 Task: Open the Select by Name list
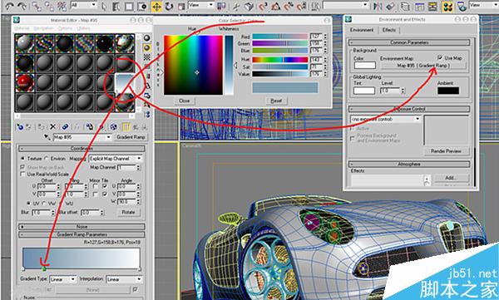coord(116,6)
